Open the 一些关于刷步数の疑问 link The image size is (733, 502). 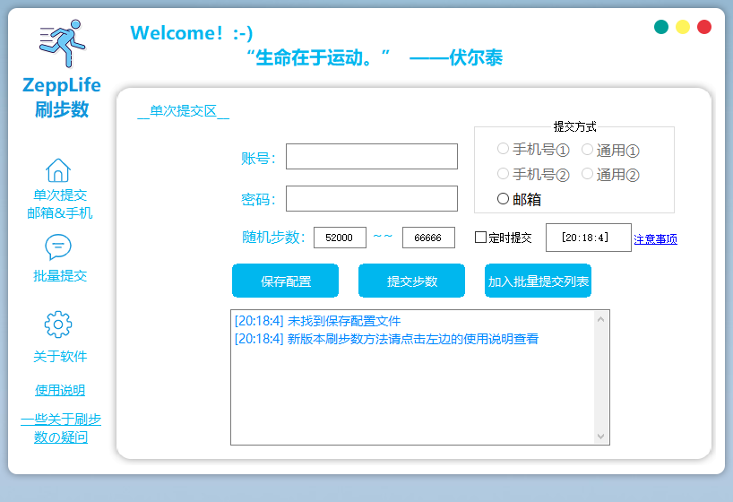(x=61, y=428)
